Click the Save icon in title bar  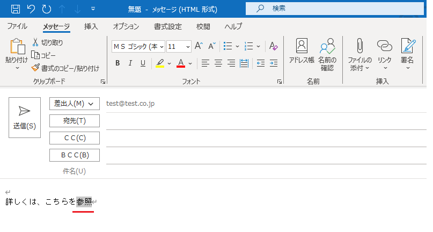click(x=16, y=9)
